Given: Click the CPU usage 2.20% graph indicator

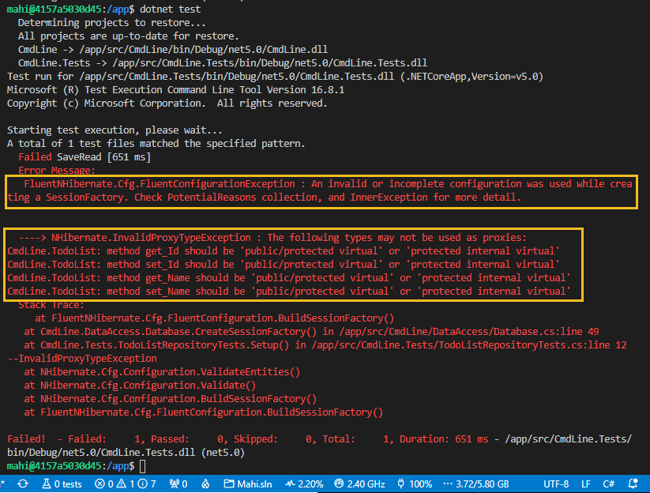Looking at the screenshot, I should [x=303, y=484].
